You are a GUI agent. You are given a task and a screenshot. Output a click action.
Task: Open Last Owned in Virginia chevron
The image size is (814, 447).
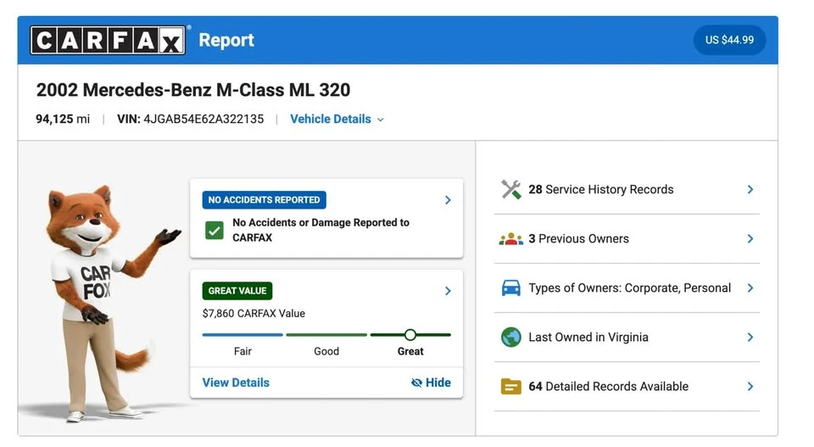(750, 337)
